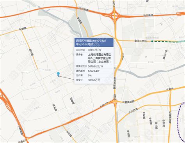Click the winning bidder company name text
Screen dimensions: 185x143
coord(100,58)
